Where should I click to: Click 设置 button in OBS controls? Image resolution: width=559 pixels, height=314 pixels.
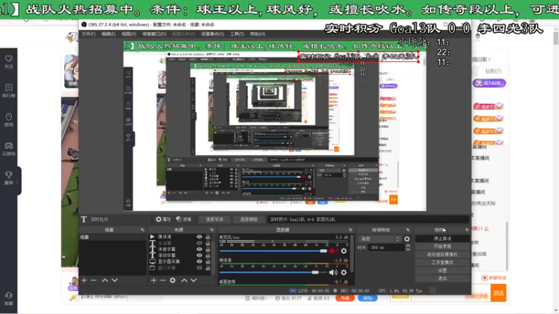tap(442, 271)
